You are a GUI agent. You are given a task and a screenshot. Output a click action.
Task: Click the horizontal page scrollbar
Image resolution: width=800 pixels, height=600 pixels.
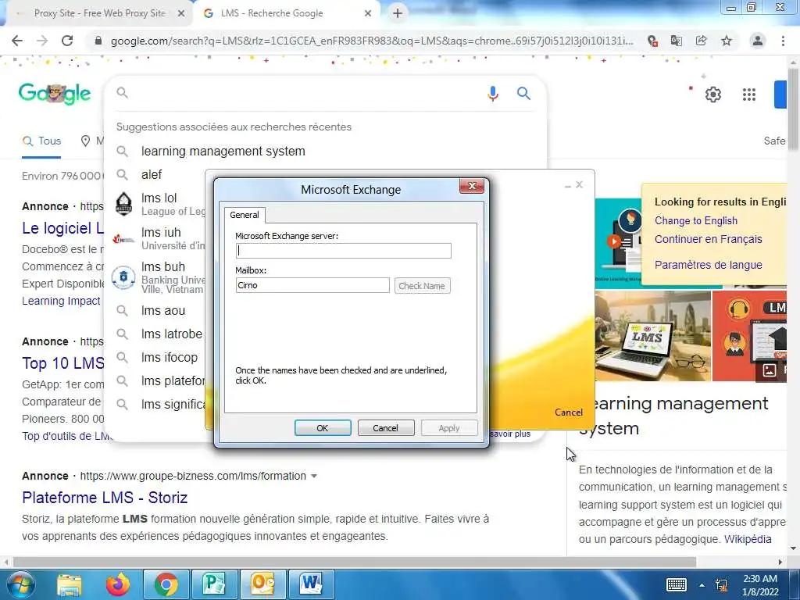(355, 562)
